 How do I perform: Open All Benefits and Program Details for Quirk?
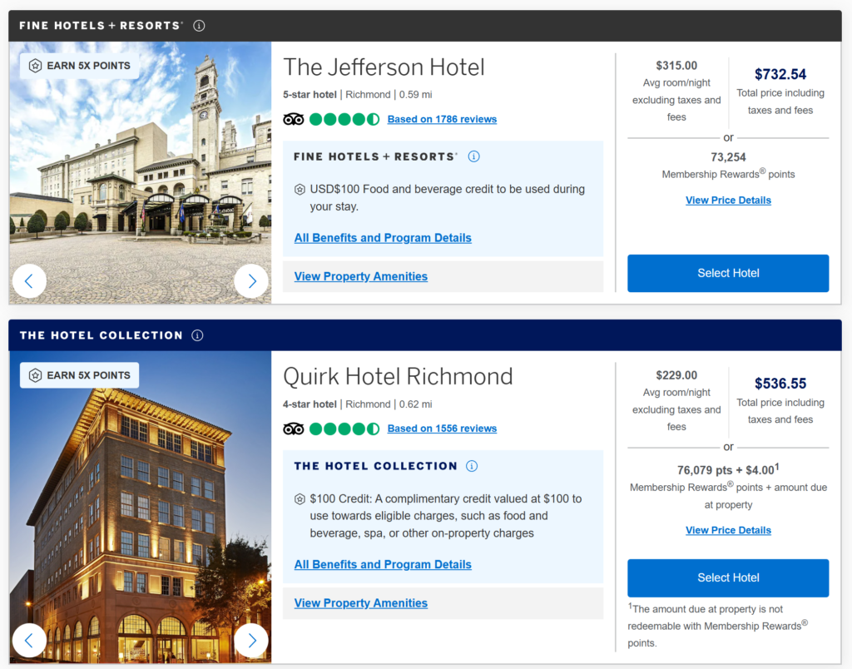coord(383,564)
